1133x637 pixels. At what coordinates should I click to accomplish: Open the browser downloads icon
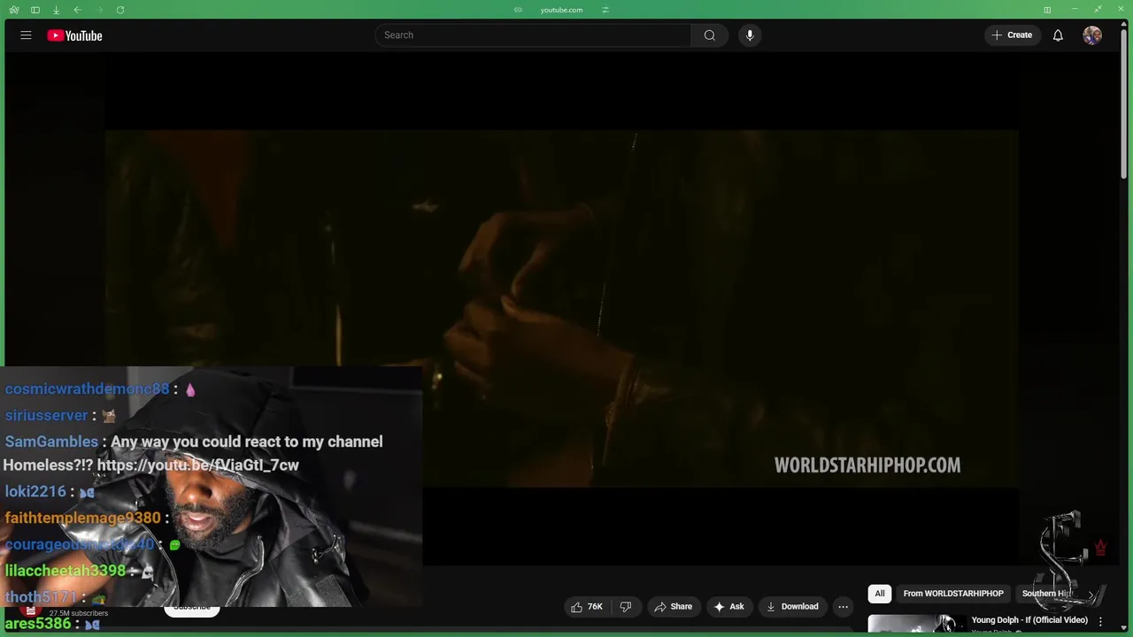click(56, 10)
